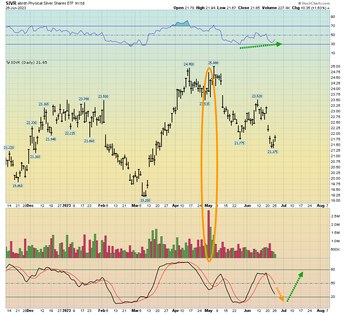Click the 22.330 price label
Viewport: 346px width, 314px height.
pyautogui.click(x=31, y=123)
